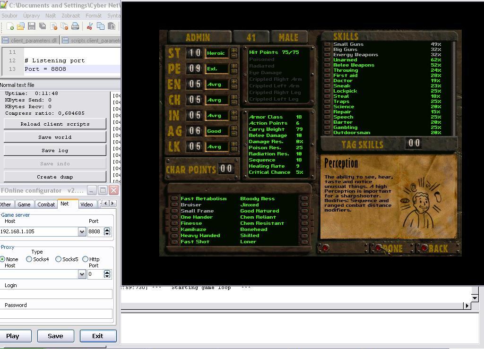Switch to the Video tab in configurator
Viewport: 484px width, 349px height.
click(x=86, y=204)
